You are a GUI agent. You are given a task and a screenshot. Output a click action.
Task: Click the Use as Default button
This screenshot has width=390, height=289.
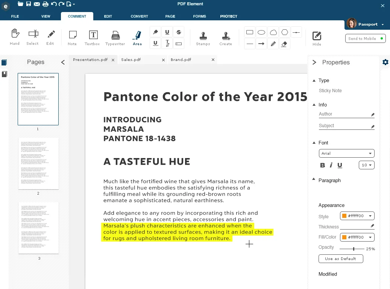pos(341,259)
